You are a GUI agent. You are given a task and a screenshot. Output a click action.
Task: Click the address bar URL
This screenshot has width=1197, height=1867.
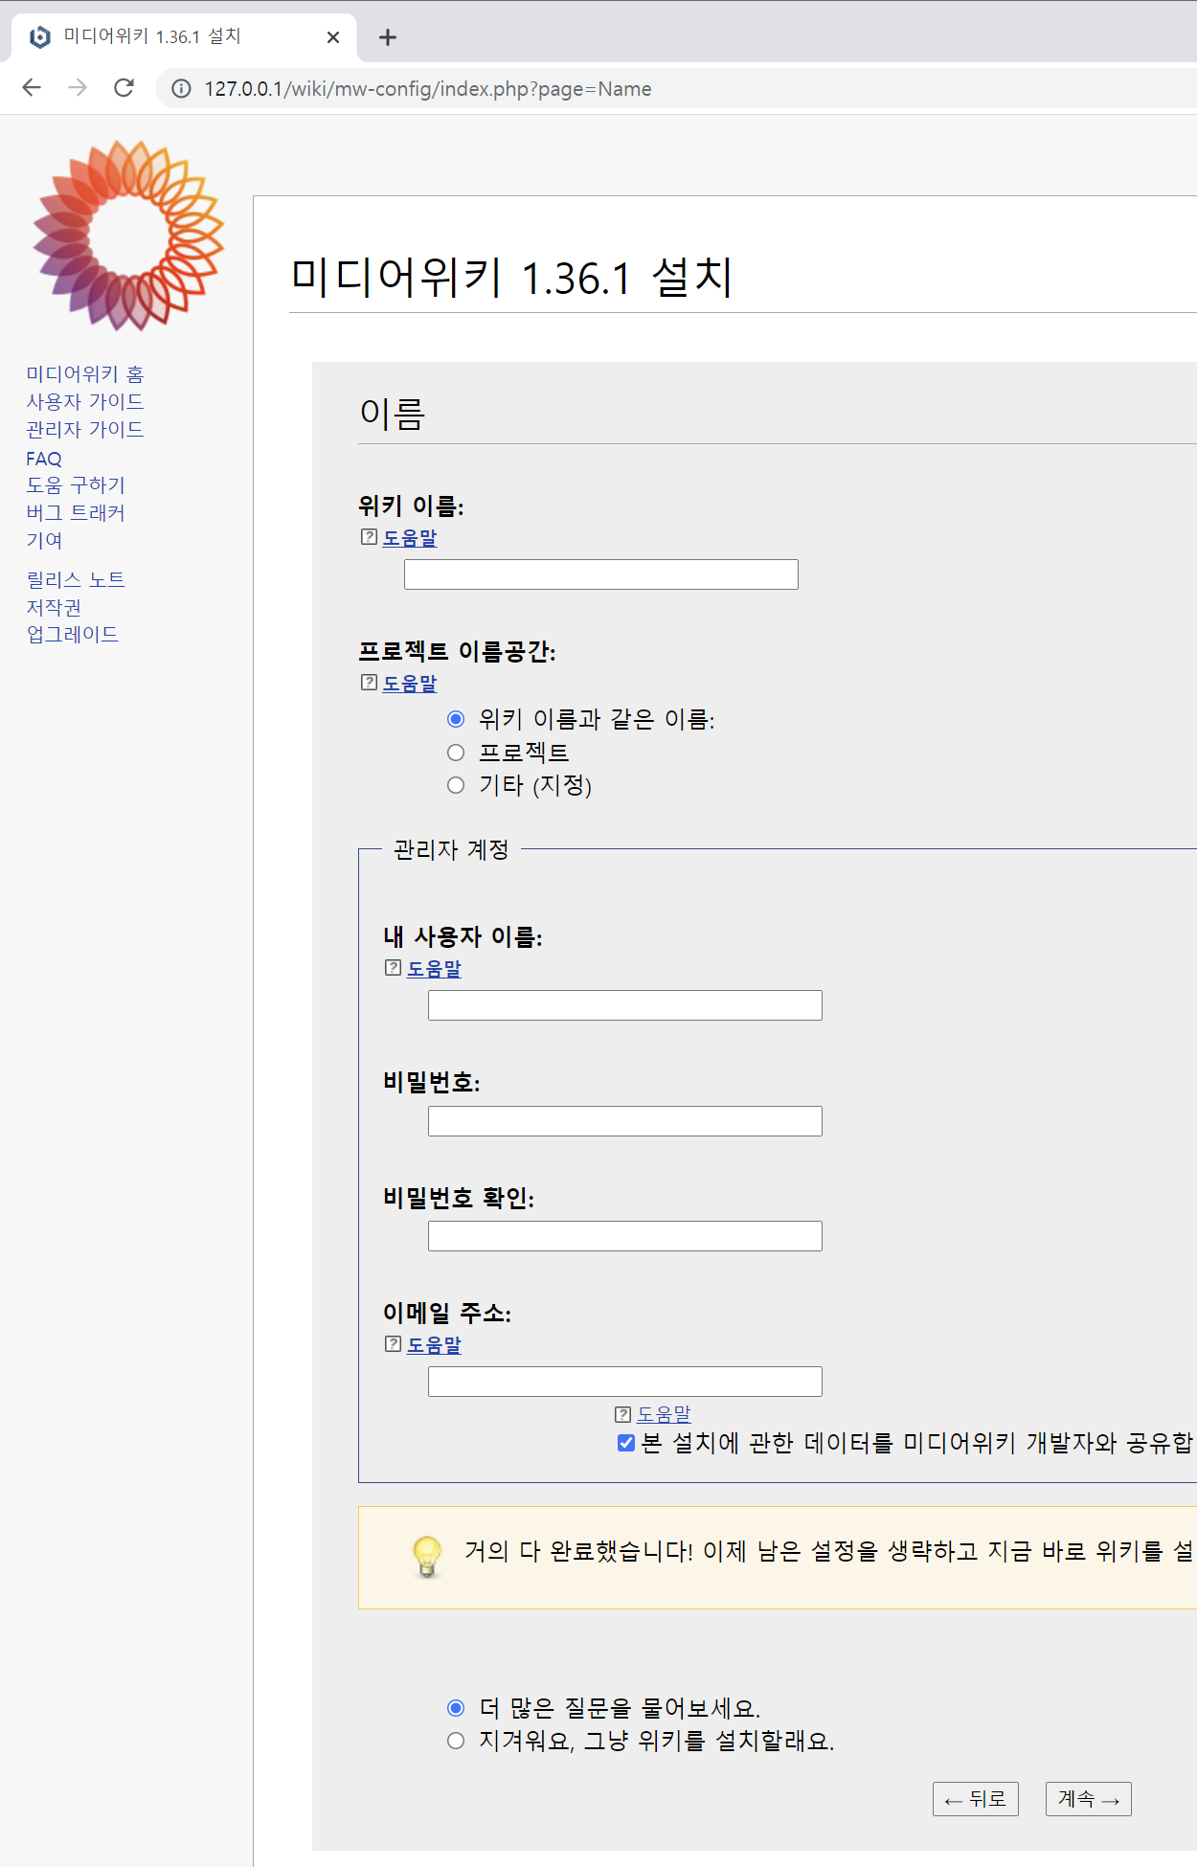coord(427,89)
